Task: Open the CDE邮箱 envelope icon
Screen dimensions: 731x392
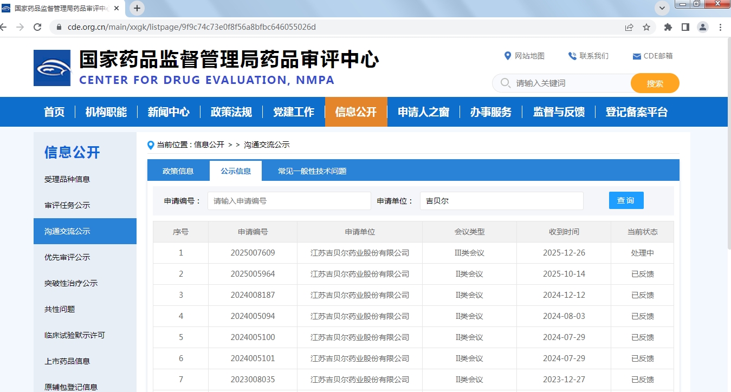Action: point(637,56)
